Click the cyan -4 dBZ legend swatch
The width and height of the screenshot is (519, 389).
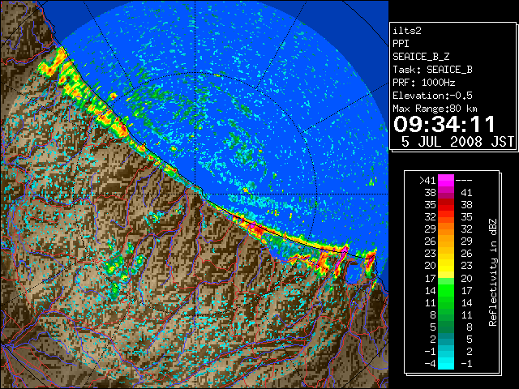(x=446, y=364)
